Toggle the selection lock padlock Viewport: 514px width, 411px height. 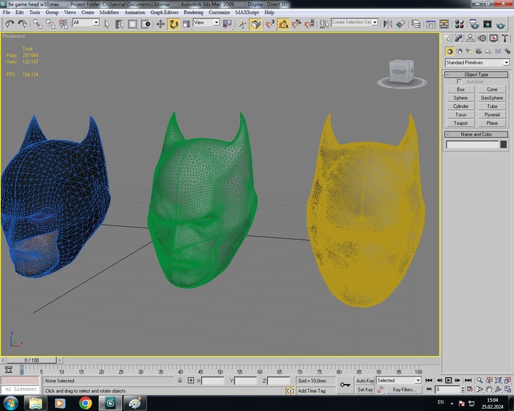click(181, 381)
